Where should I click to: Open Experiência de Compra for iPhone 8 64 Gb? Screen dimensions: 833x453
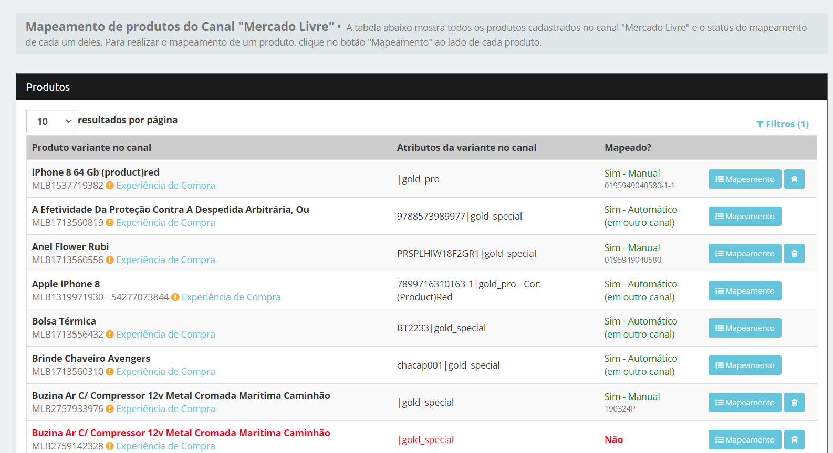tap(165, 186)
